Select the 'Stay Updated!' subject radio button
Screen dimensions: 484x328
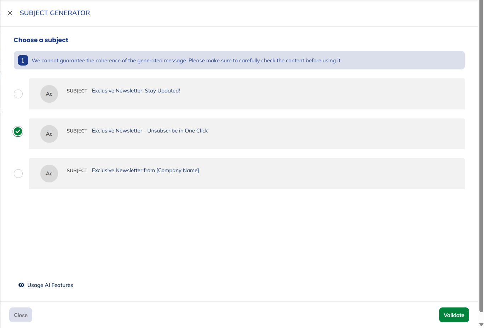coord(18,94)
